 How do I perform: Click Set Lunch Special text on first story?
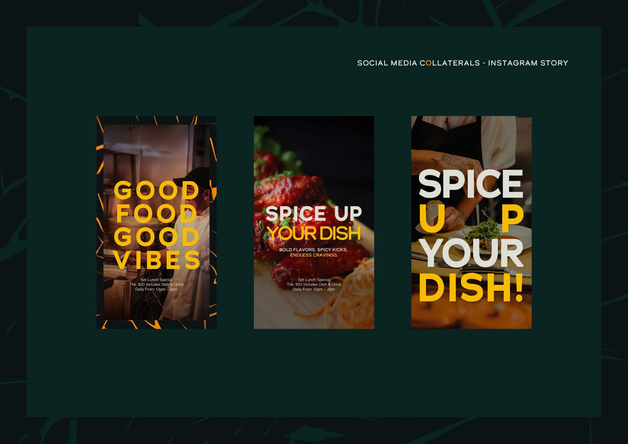tap(156, 280)
